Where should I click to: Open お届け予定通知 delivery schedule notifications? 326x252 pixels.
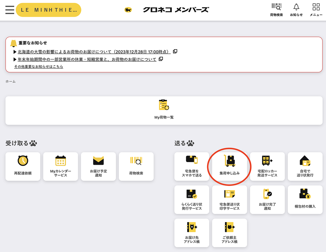click(x=98, y=166)
